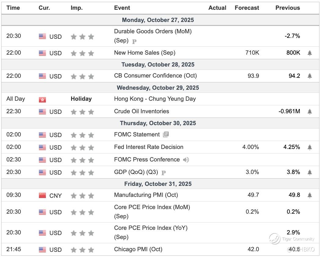Click the importance stars for Crude Oil Inventories

(82, 112)
